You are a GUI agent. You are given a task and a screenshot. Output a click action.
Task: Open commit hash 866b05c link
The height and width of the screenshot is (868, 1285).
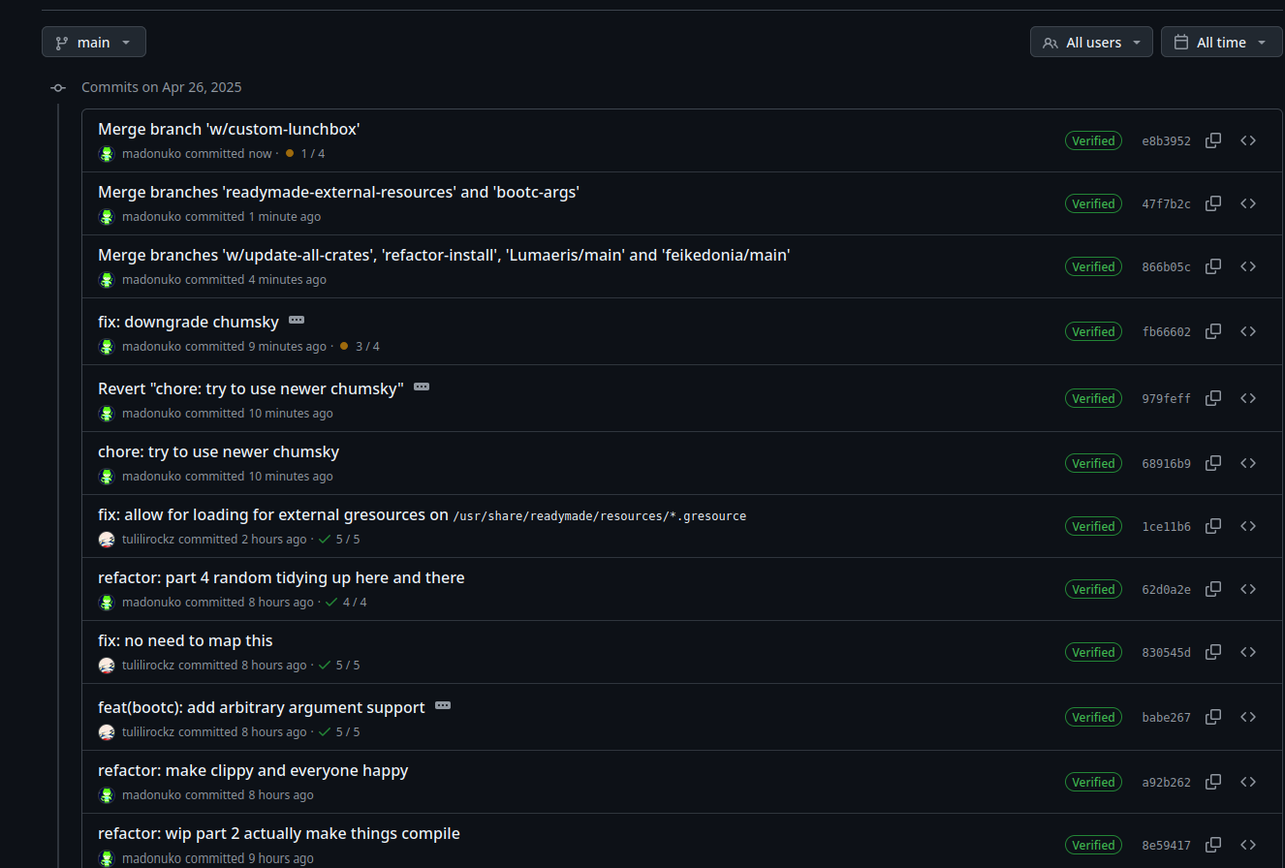[x=1166, y=266]
